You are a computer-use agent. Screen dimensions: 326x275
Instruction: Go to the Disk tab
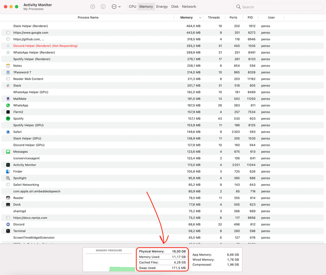tap(175, 7)
